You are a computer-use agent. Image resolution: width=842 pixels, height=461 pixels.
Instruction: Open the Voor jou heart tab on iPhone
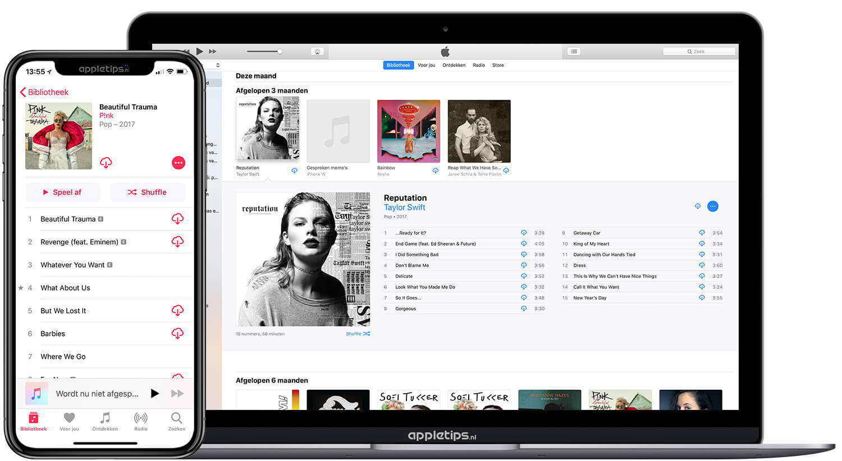(69, 422)
